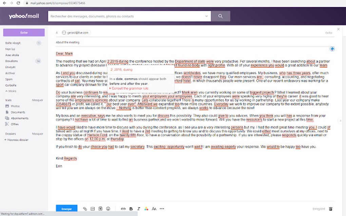Open the search filter dropdown arrow
This screenshot has height=216, width=346.
[x=206, y=16]
